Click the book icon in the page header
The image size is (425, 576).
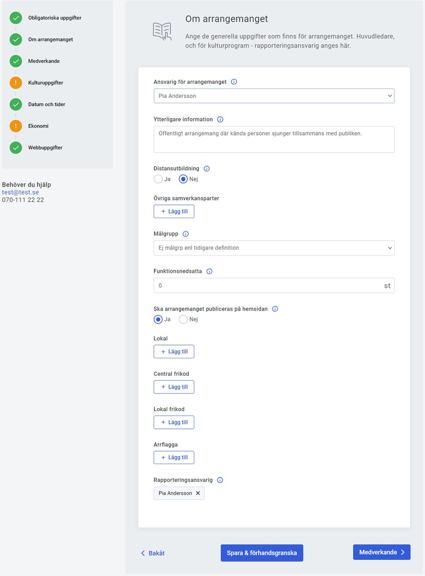(x=162, y=32)
